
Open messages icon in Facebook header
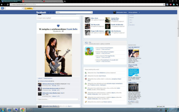[51, 12]
